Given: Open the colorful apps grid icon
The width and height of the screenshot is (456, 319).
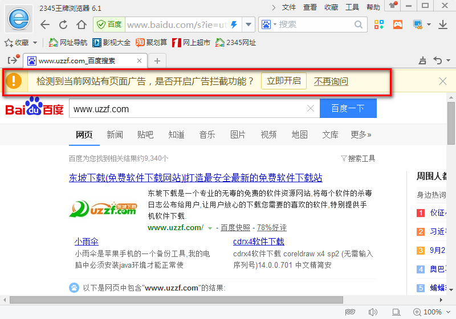Looking at the screenshot, I should pyautogui.click(x=379, y=24).
